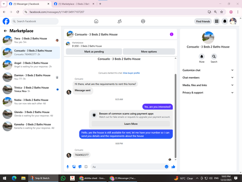This screenshot has width=242, height=182.
Task: Open the Nubia conversation
Action: [30, 101]
